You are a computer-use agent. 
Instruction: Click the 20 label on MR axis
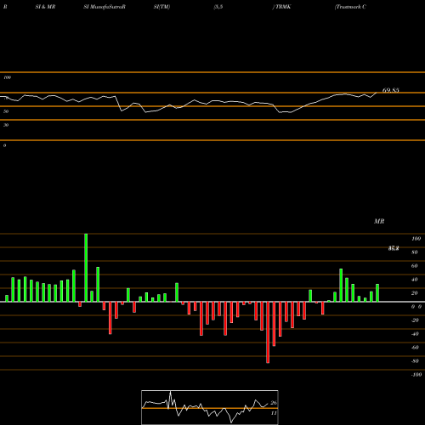coord(415,293)
